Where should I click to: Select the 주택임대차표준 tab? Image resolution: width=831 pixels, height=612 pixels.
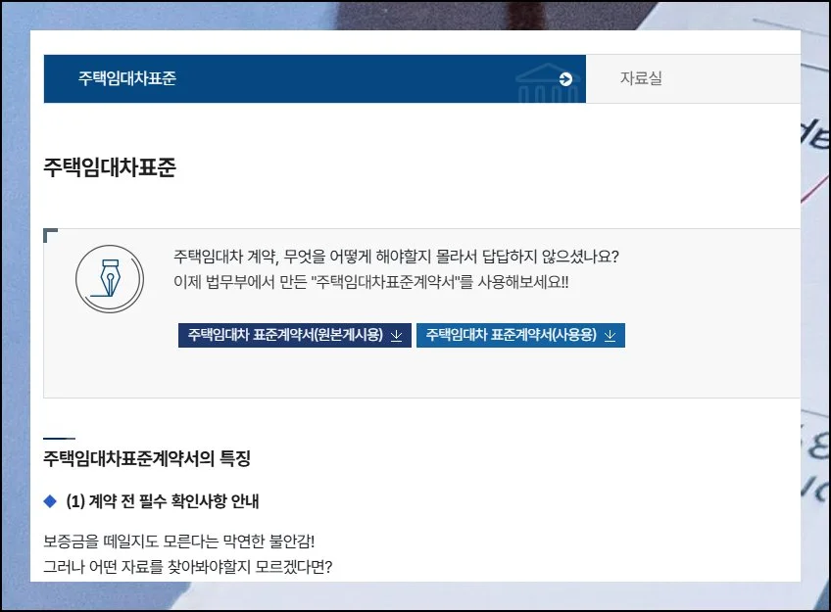127,79
